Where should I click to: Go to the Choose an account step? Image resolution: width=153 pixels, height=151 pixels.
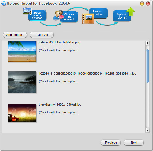point(69,17)
